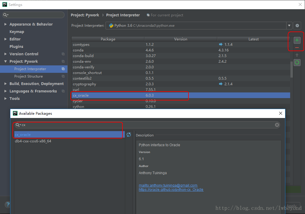The image size is (305, 214).
Task: Open the Project Interpreter dropdown arrow
Action: point(289,26)
